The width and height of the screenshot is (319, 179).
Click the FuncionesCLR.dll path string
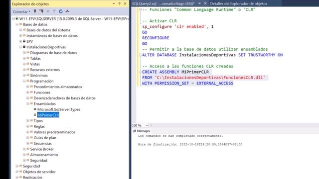pyautogui.click(x=210, y=78)
